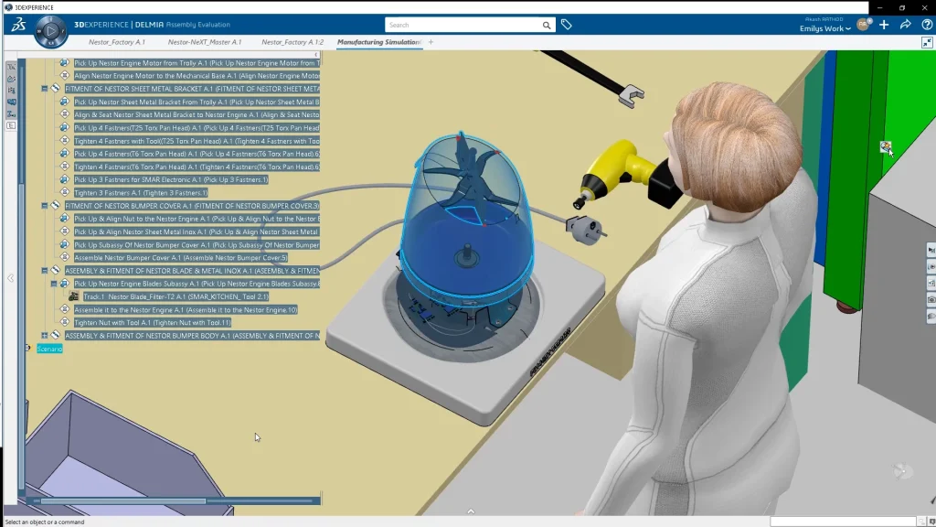Click the Akash Rathod user avatar
Image resolution: width=936 pixels, height=527 pixels.
[862, 25]
